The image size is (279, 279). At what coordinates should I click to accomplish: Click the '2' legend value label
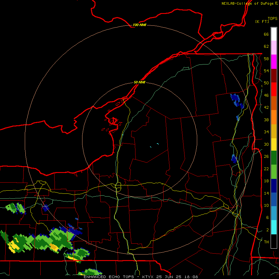click(x=268, y=230)
